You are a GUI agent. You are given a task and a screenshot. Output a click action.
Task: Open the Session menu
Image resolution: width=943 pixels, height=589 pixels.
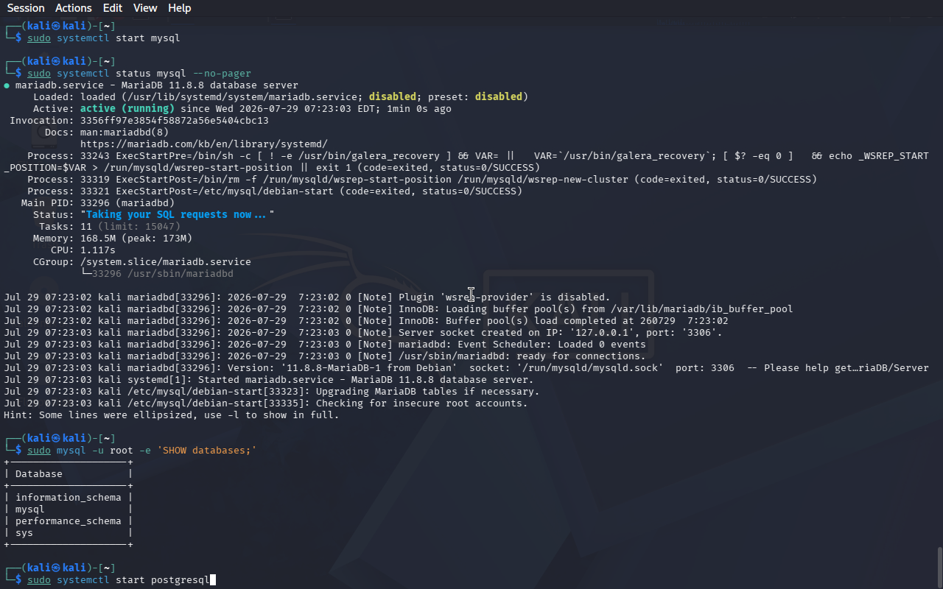pyautogui.click(x=26, y=8)
